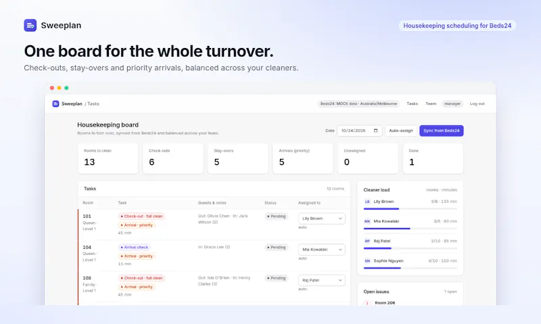Open assignee dropdown showing Raj Patel for room 108
This screenshot has width=541, height=324.
coord(322,280)
